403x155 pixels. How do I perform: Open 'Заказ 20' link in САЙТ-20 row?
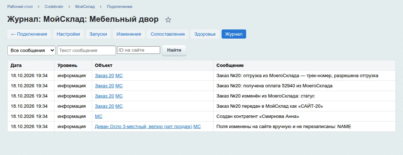click(104, 106)
